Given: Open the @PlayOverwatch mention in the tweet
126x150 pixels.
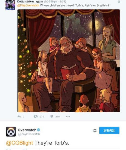Looking at the screenshot, I should 28,5.
